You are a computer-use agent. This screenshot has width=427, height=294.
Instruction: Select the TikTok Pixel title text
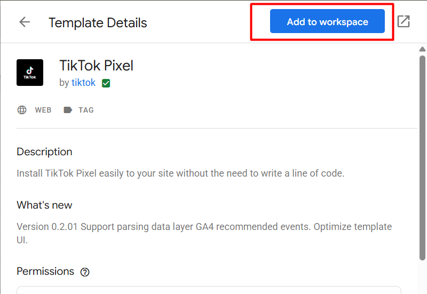point(96,66)
